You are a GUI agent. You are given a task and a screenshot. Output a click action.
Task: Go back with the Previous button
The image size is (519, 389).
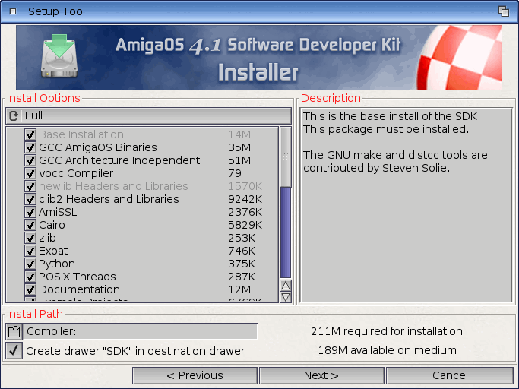click(195, 375)
